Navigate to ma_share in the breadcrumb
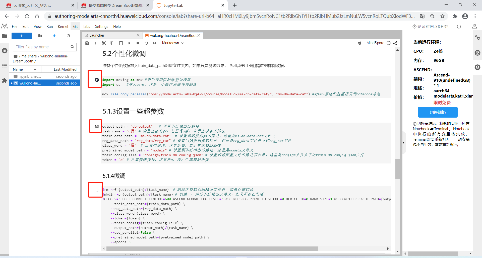Screen dimensions: 482x258 pos(29,56)
